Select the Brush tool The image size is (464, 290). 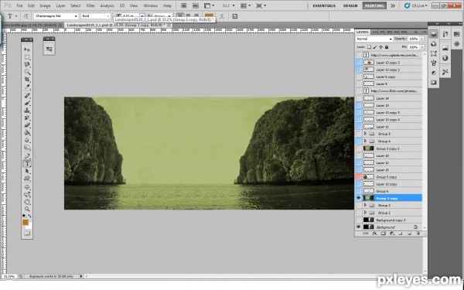27,103
